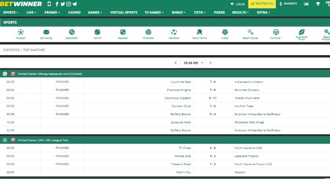This screenshot has height=179, width=330.
Task: Visit the Facebook page icon
Action: coord(57,4)
